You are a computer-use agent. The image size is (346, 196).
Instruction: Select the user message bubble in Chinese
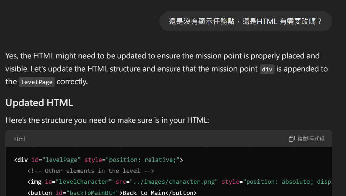click(246, 21)
